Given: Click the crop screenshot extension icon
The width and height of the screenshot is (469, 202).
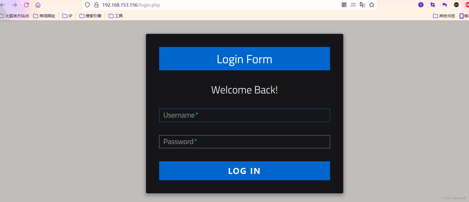Looking at the screenshot, I should pyautogui.click(x=433, y=5).
